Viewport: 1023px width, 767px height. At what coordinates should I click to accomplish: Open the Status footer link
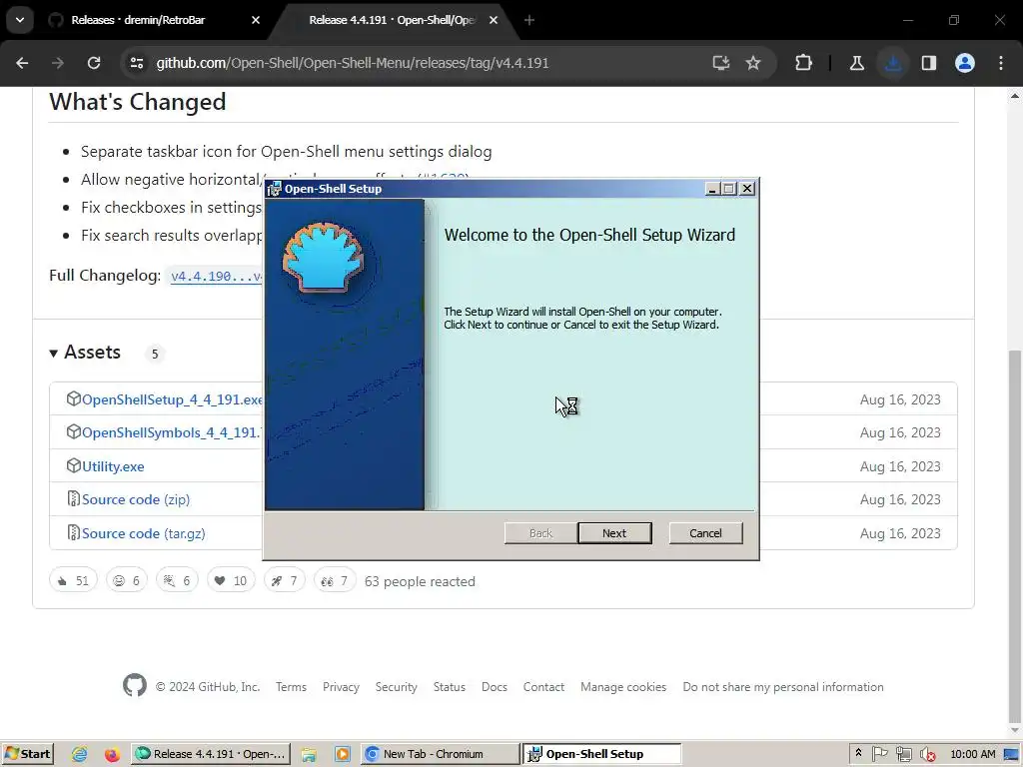coord(450,687)
